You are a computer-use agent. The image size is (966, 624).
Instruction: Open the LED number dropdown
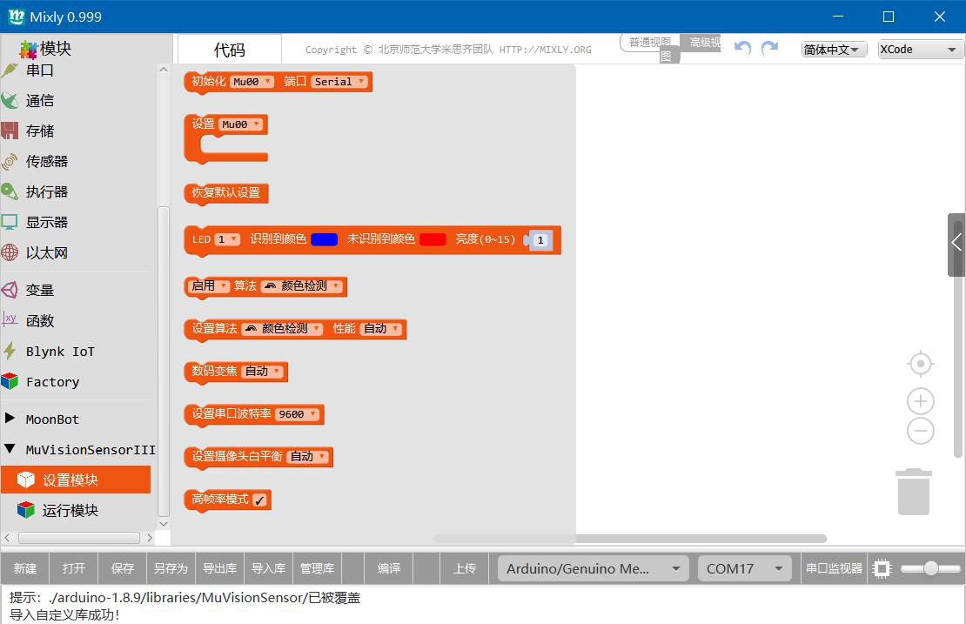click(227, 239)
